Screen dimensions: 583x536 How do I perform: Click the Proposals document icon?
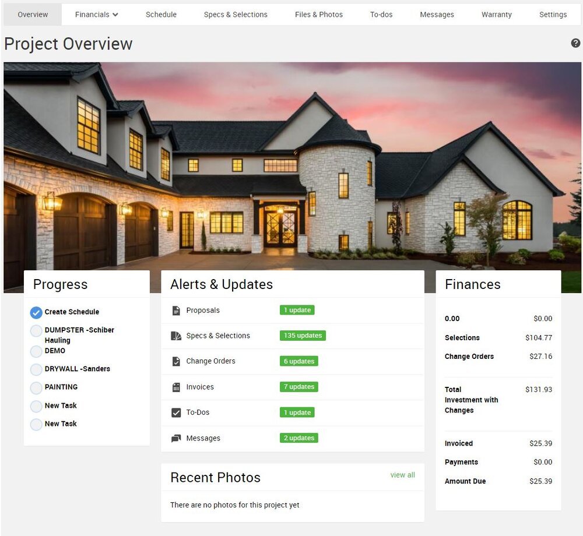coord(175,310)
